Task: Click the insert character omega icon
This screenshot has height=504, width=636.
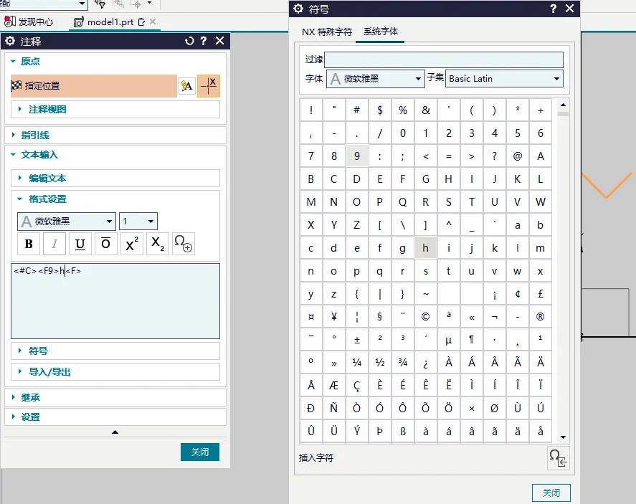Action: pyautogui.click(x=558, y=458)
